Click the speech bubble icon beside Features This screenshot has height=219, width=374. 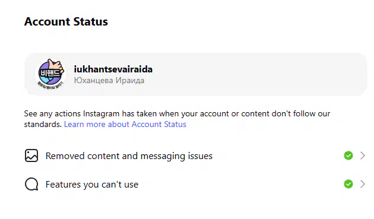tap(31, 184)
